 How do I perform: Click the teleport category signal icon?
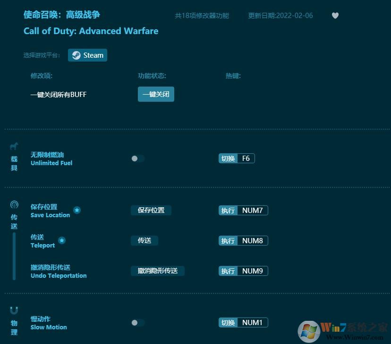14,205
